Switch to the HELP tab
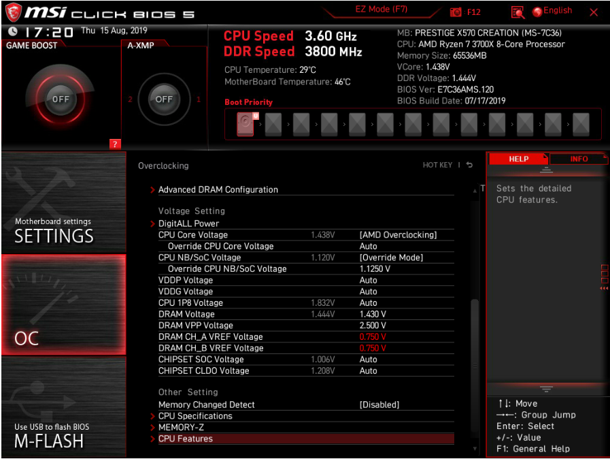Viewport: 610px width, 459px height. [x=518, y=159]
